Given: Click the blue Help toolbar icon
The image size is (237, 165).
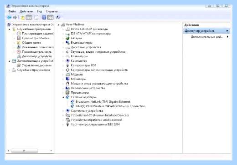Looking at the screenshot, I should click(44, 18).
